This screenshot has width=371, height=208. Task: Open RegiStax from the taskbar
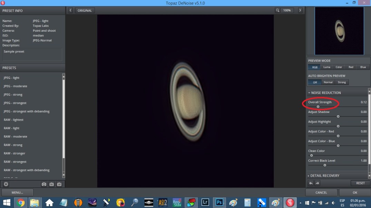pos(177,202)
